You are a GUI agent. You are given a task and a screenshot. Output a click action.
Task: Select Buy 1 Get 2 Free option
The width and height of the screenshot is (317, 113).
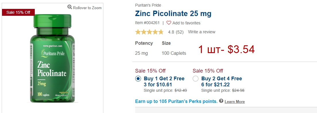[138, 79]
